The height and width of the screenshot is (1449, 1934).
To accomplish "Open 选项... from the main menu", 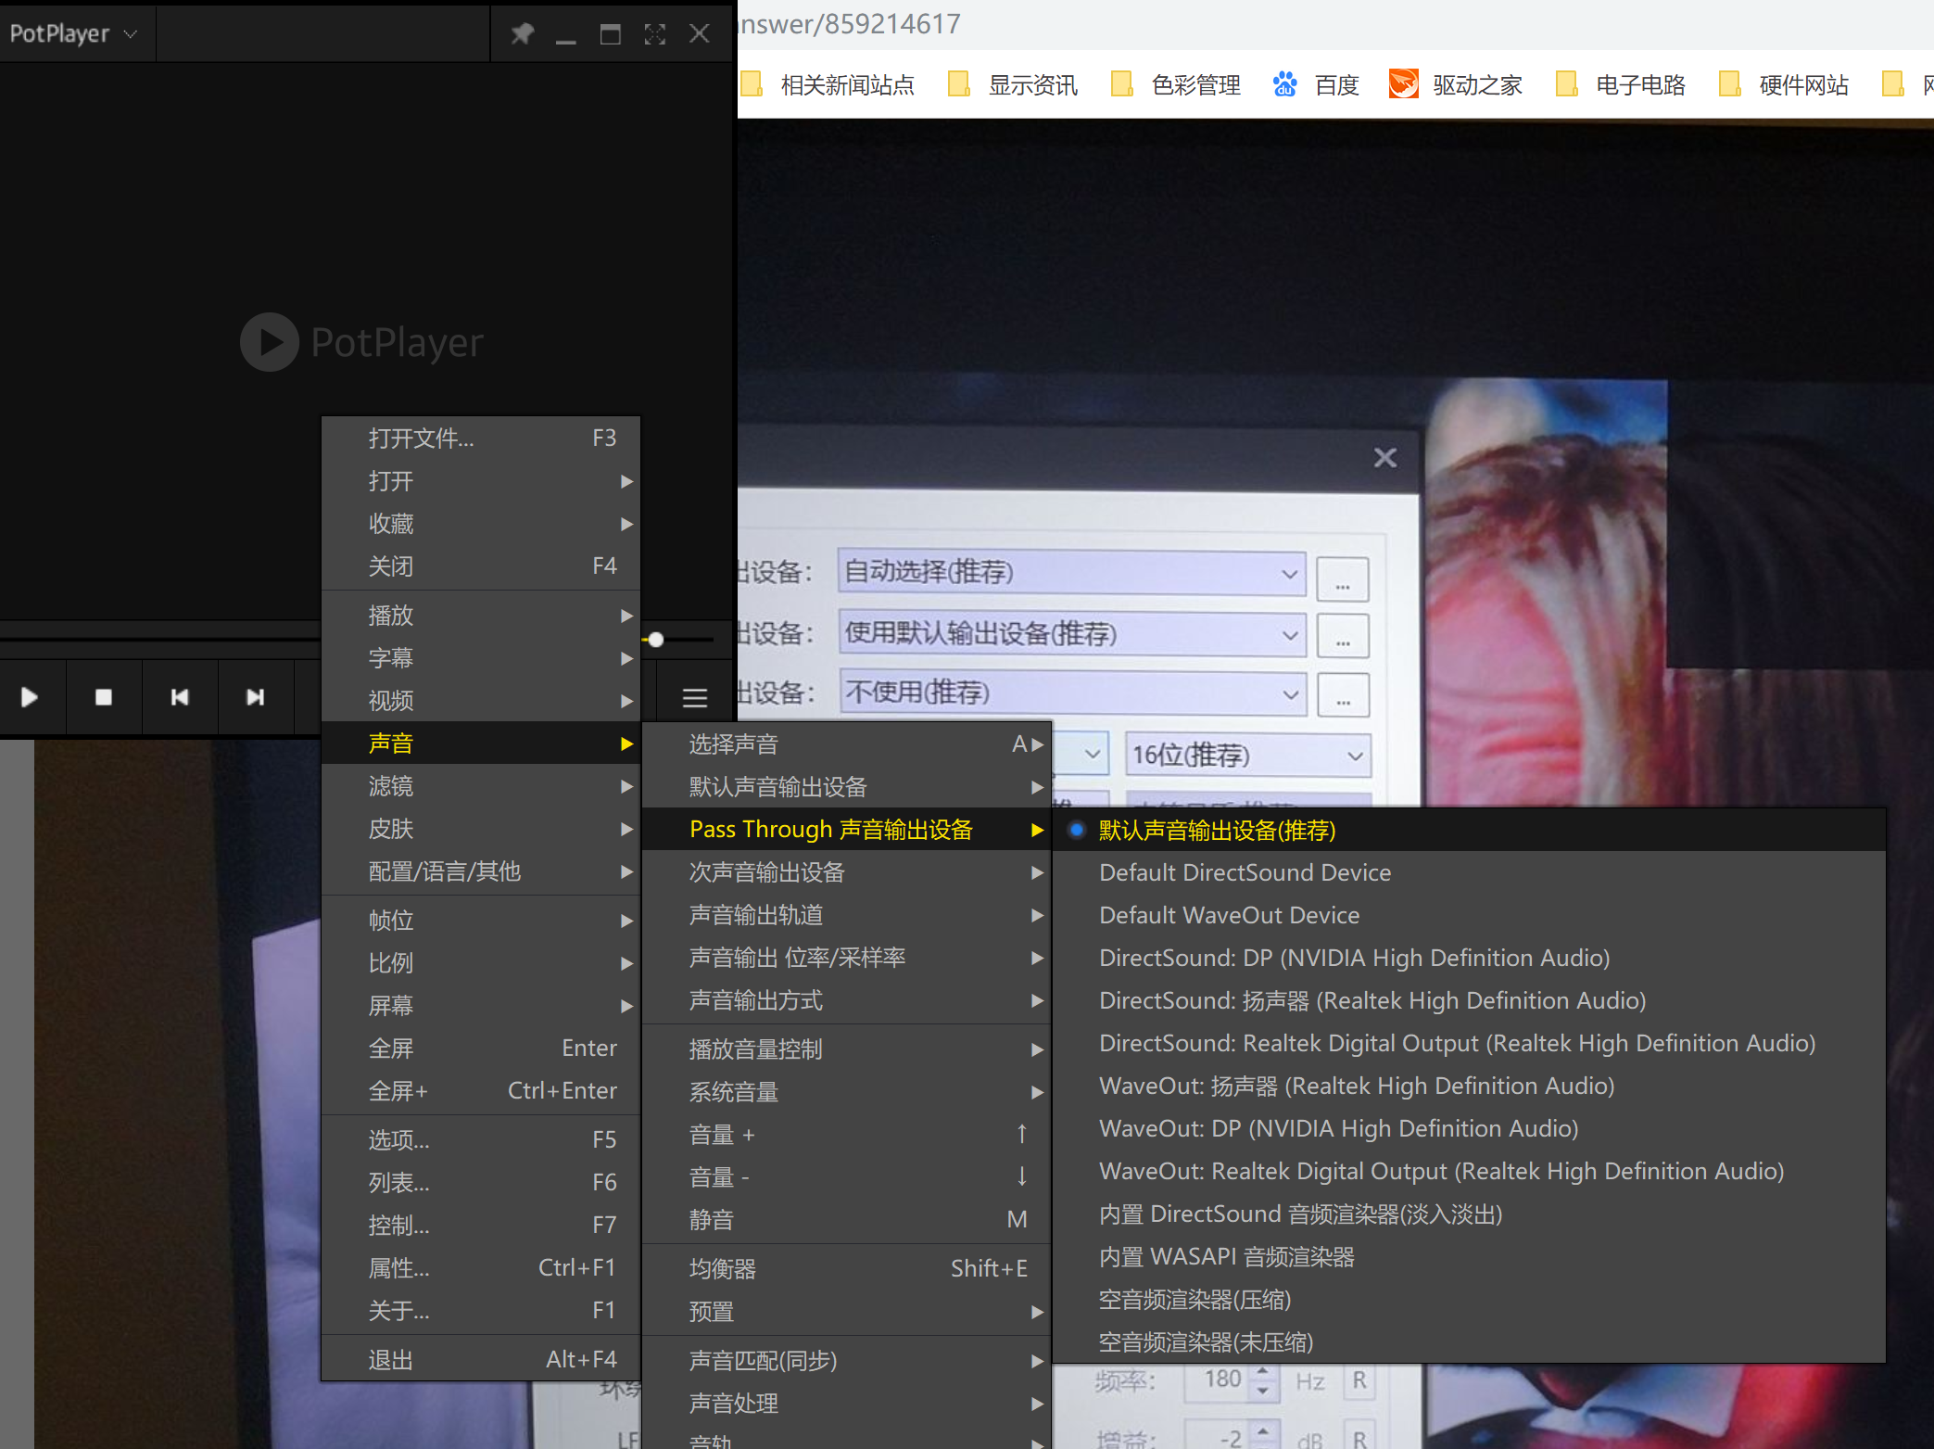I will click(398, 1139).
